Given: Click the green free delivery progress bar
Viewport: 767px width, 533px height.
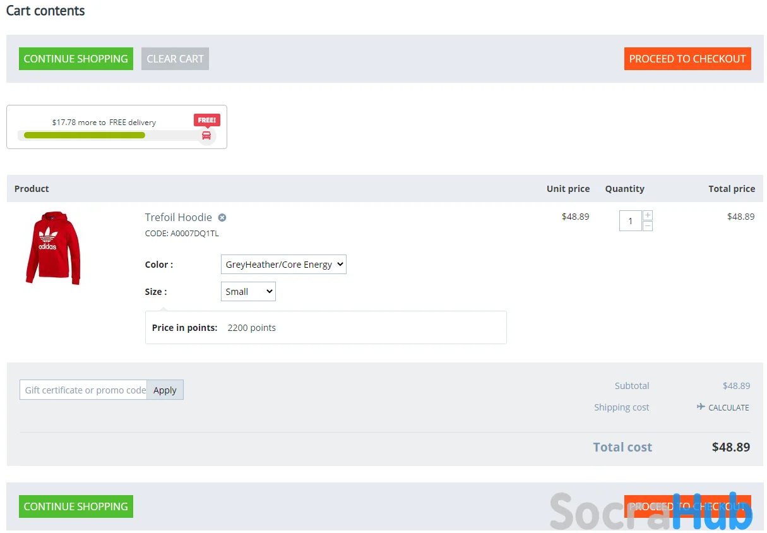Looking at the screenshot, I should coord(85,135).
